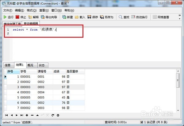Run the query with the green play icon

(9, 17)
